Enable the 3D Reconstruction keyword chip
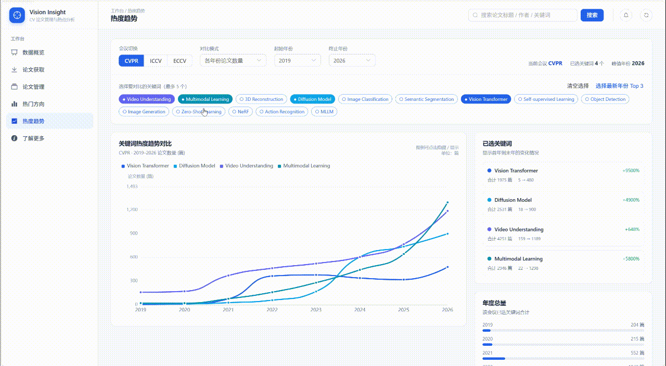Viewport: 666px width, 366px height. click(262, 99)
